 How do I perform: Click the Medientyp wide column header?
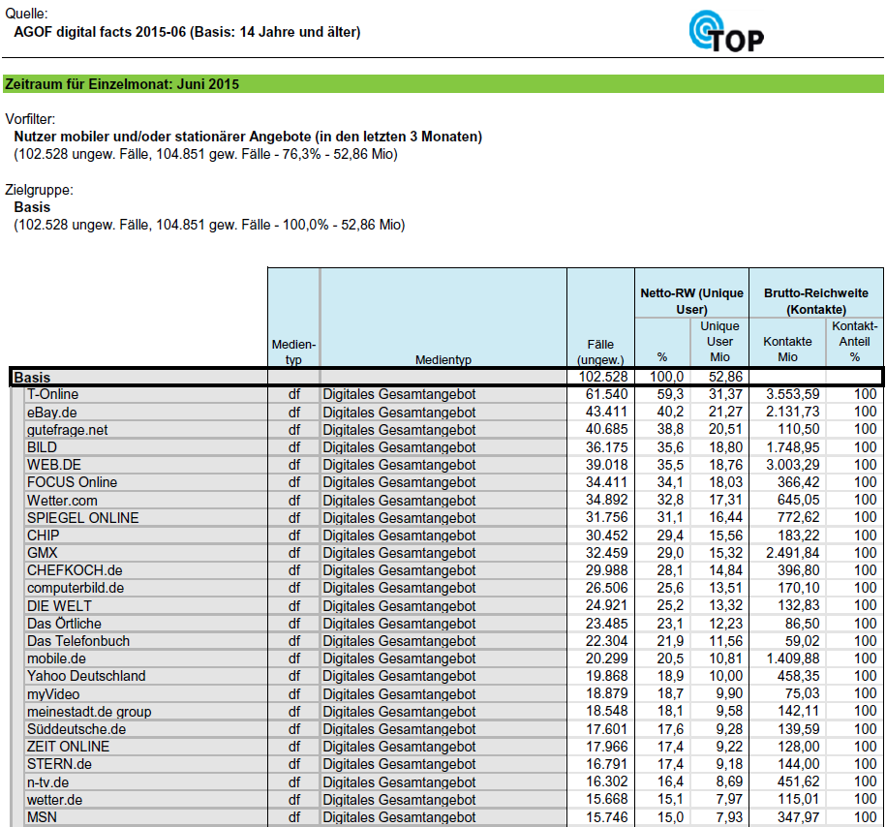point(443,360)
